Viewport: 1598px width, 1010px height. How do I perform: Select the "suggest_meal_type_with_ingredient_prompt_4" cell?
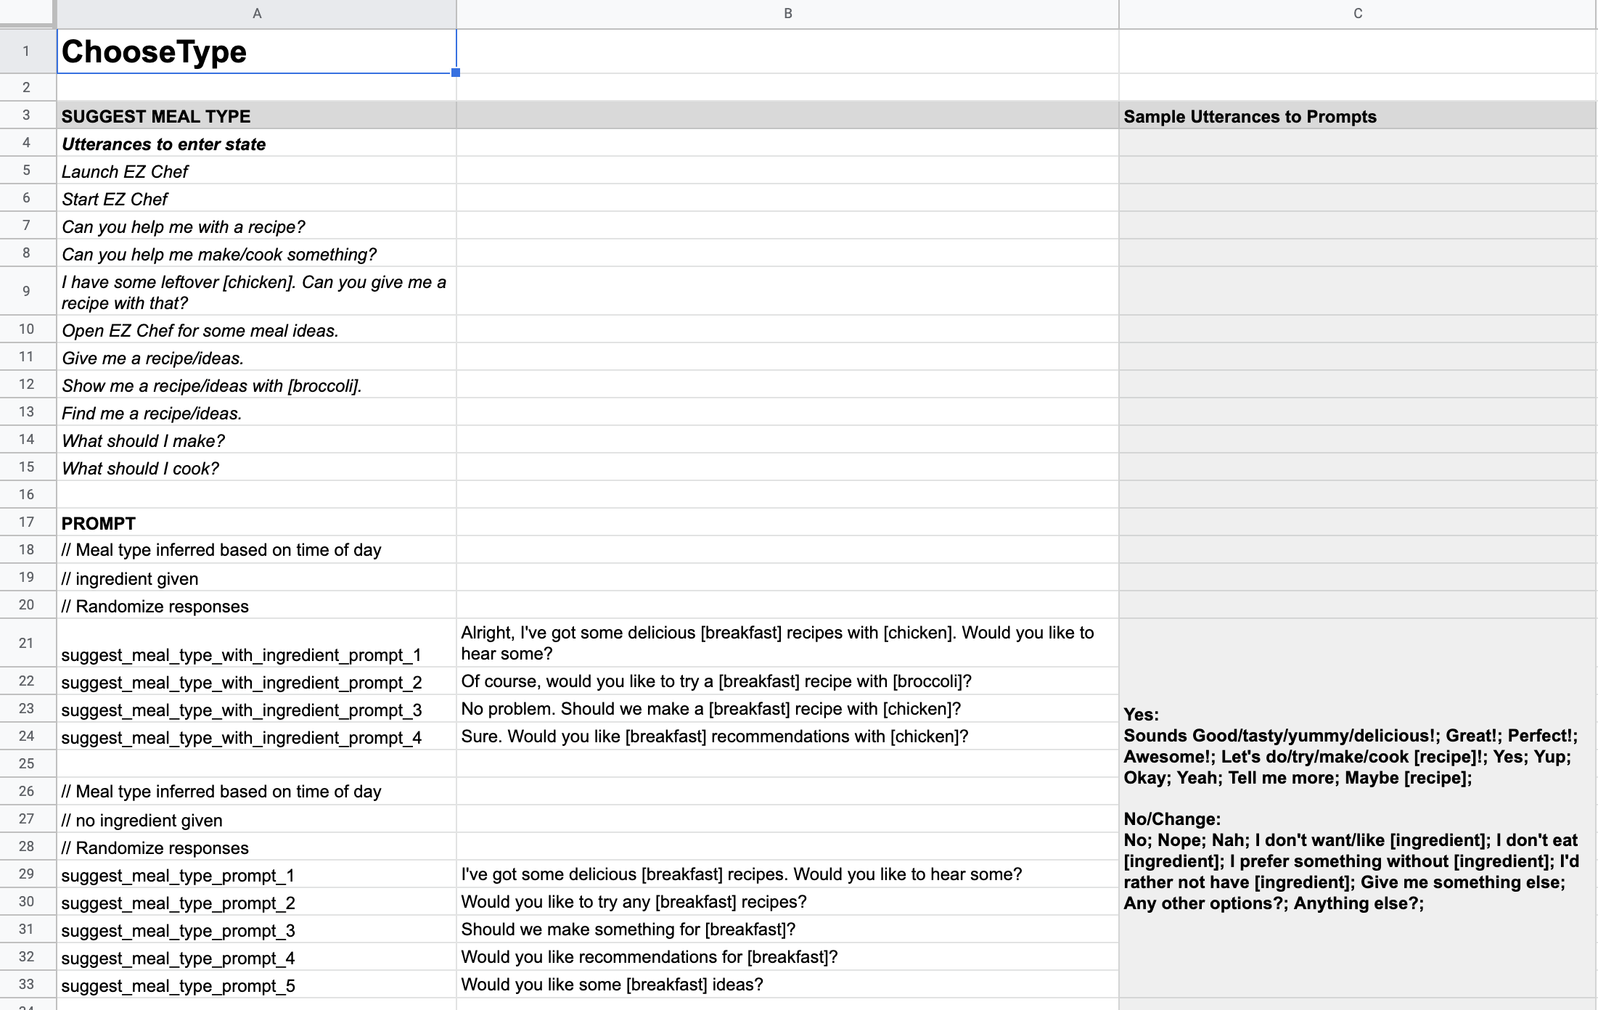coord(242,736)
